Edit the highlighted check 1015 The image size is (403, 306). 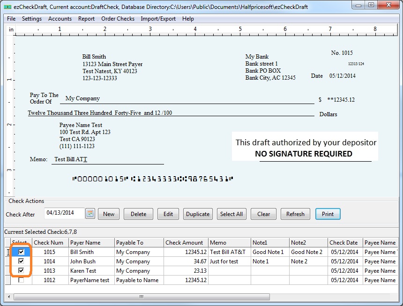click(168, 214)
